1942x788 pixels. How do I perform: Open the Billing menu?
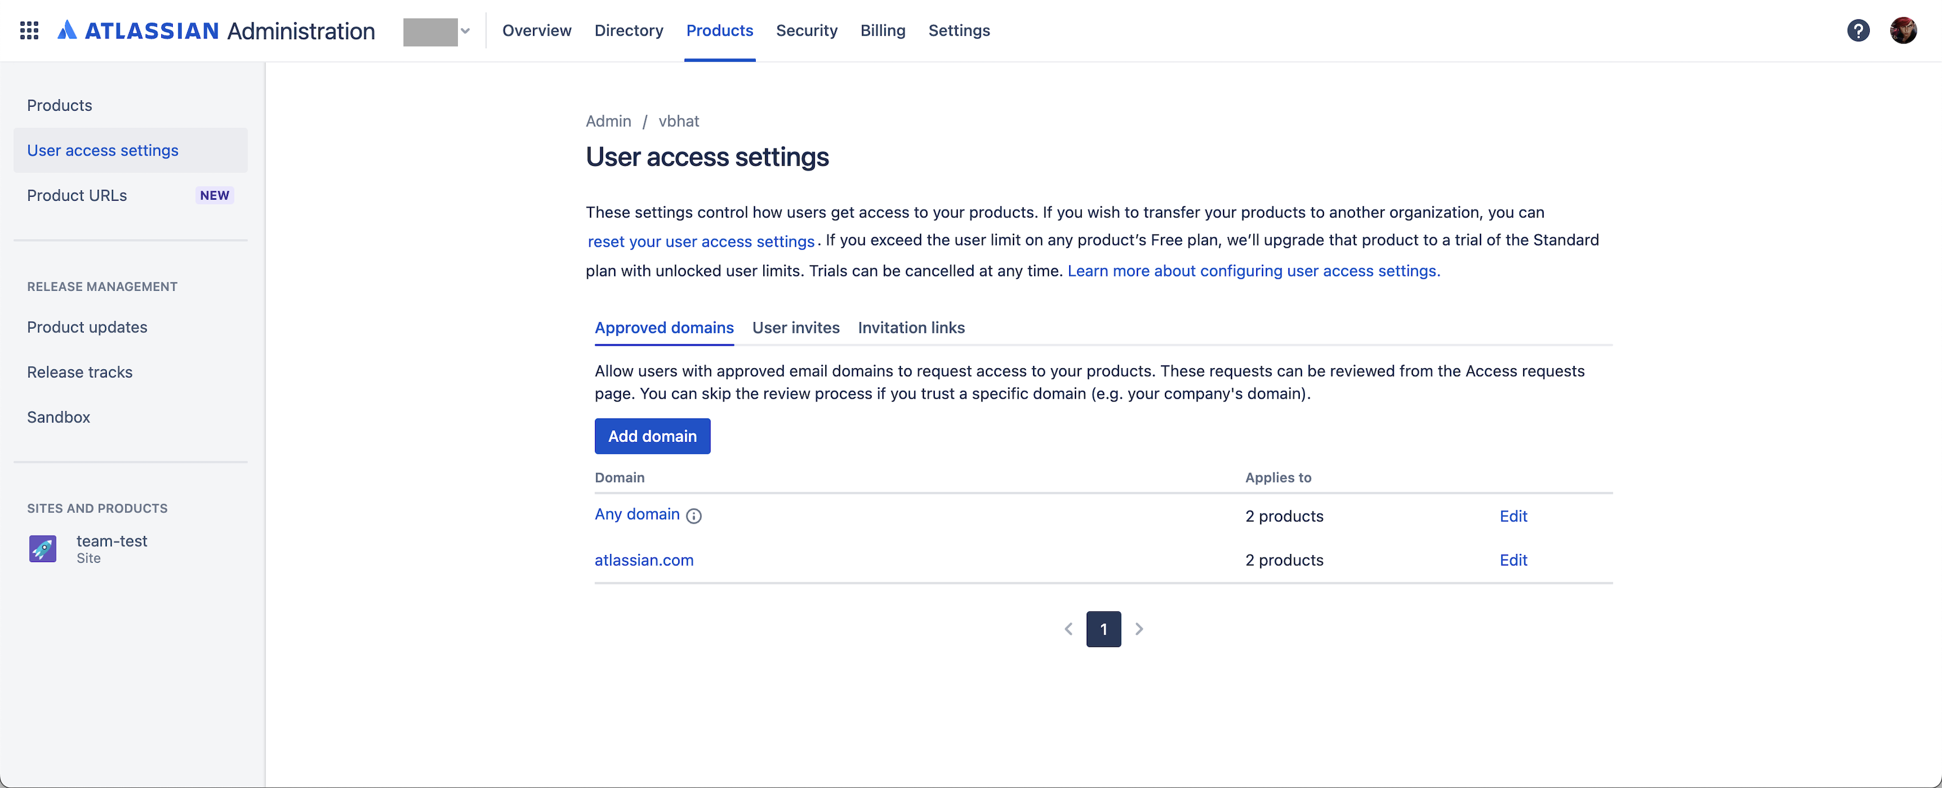[x=882, y=30]
